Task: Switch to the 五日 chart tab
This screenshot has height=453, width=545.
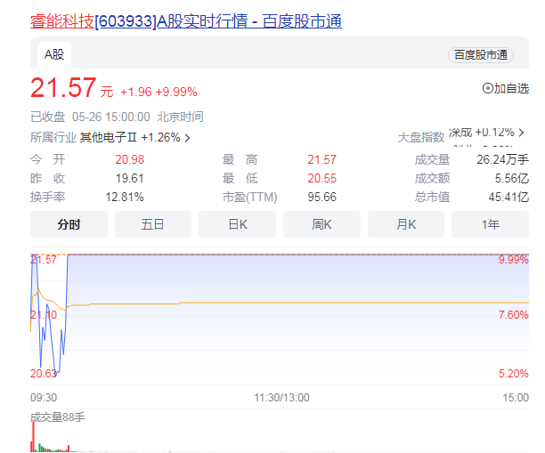Action: [x=152, y=224]
